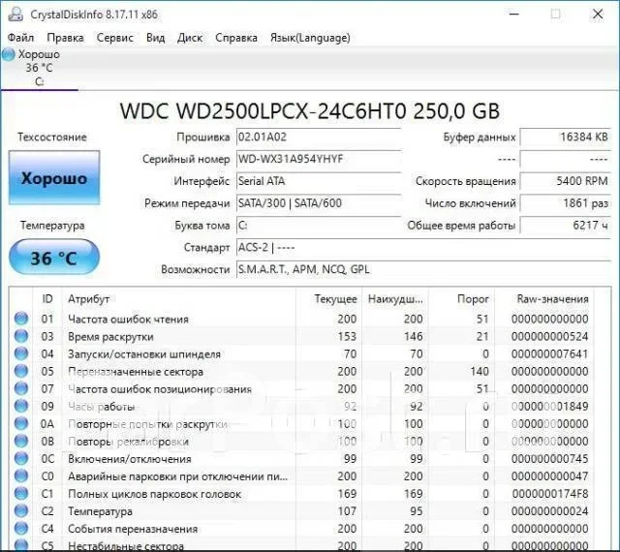Click the Raw-значения column header
The height and width of the screenshot is (552, 620).
coord(544,299)
